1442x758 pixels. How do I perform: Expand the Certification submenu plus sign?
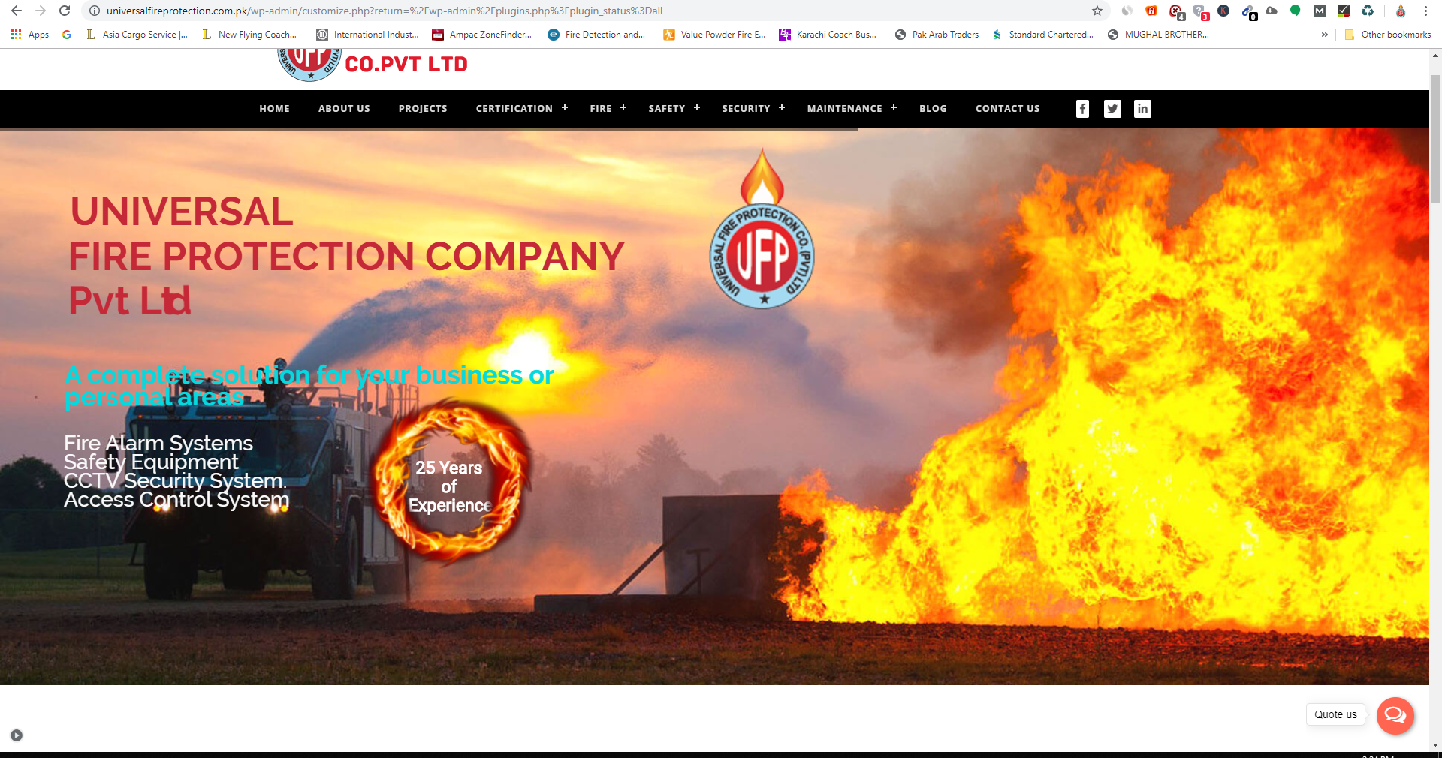(x=565, y=108)
